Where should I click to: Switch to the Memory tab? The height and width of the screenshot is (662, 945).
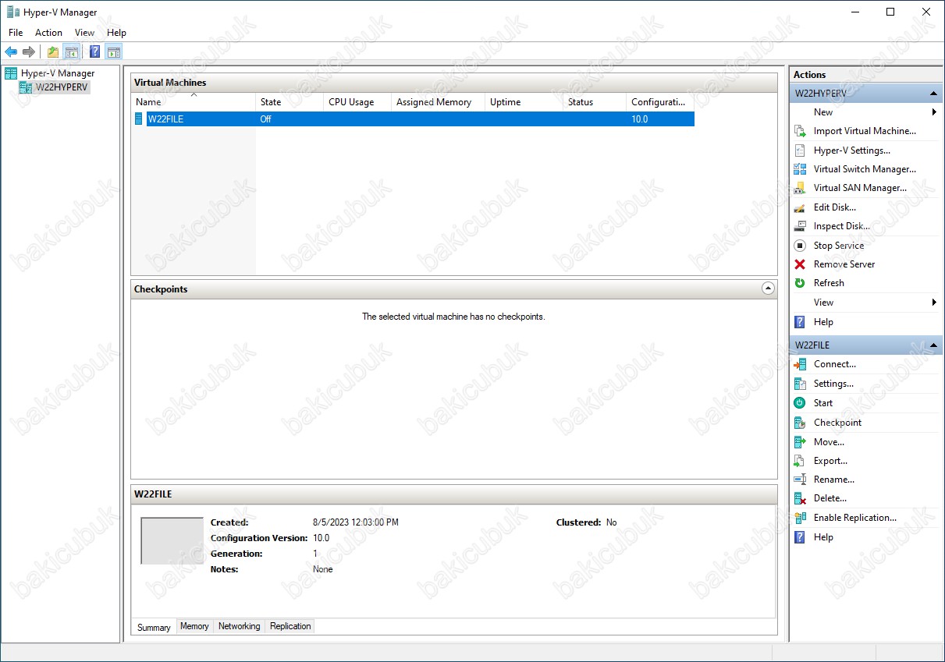194,626
